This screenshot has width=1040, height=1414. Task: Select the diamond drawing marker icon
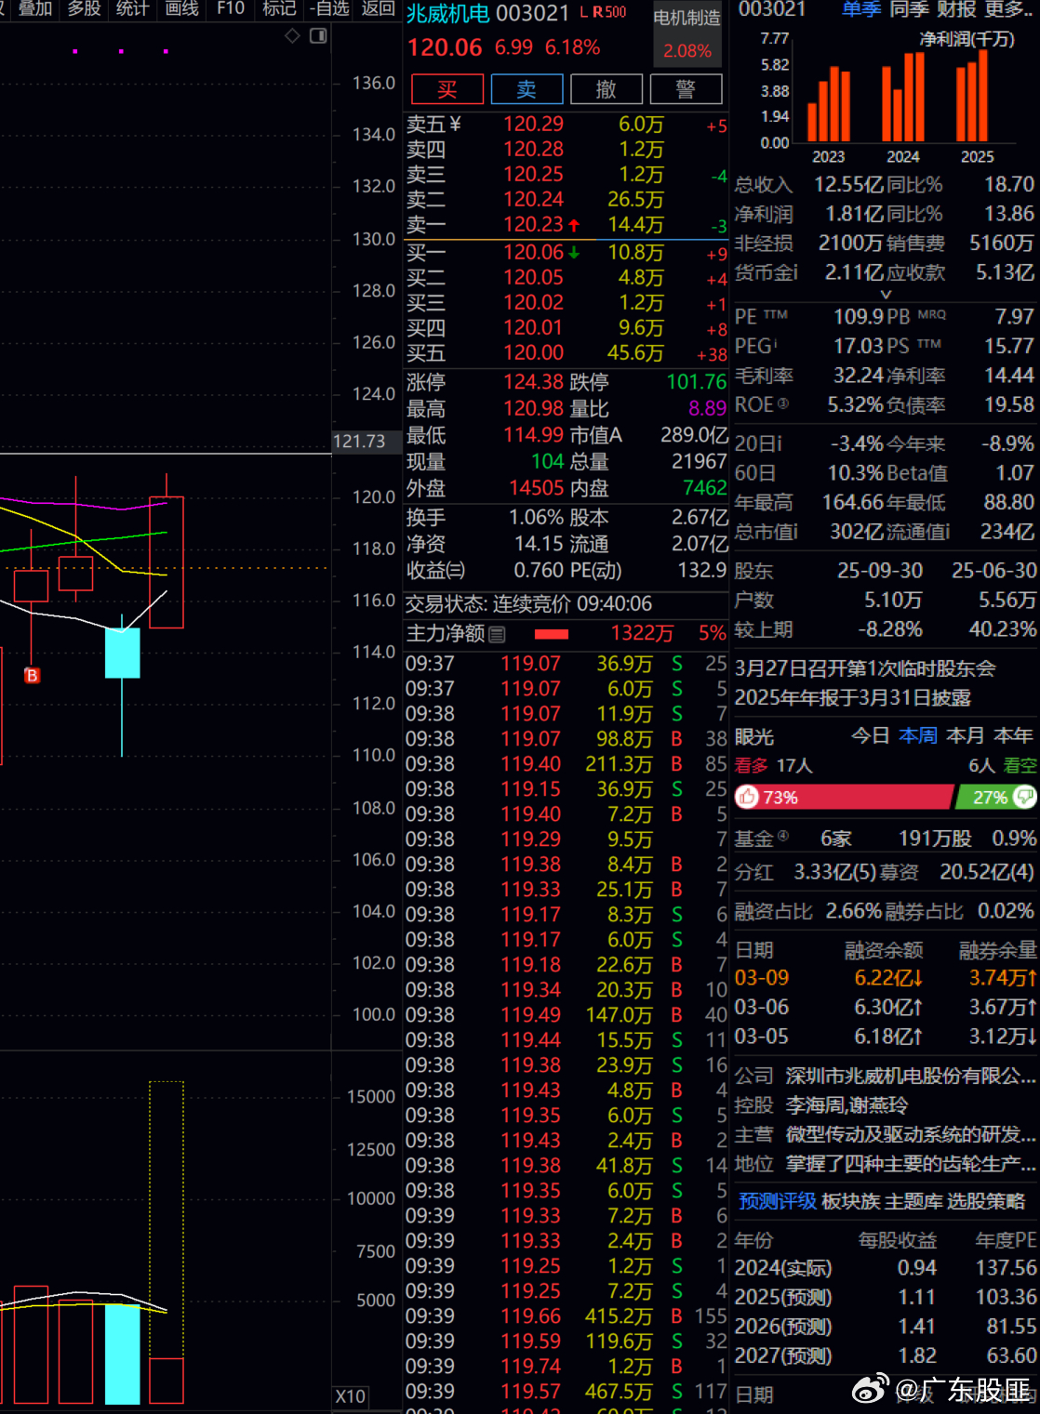point(291,36)
